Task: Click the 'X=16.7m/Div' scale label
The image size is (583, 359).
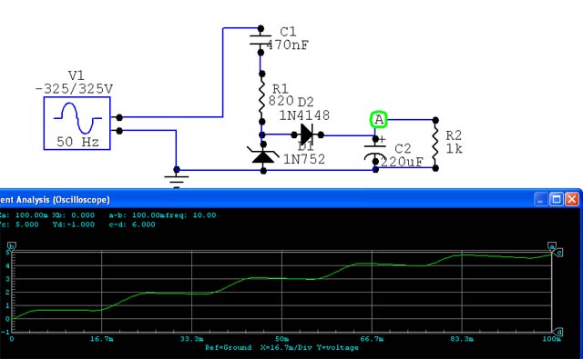Action: click(x=286, y=347)
